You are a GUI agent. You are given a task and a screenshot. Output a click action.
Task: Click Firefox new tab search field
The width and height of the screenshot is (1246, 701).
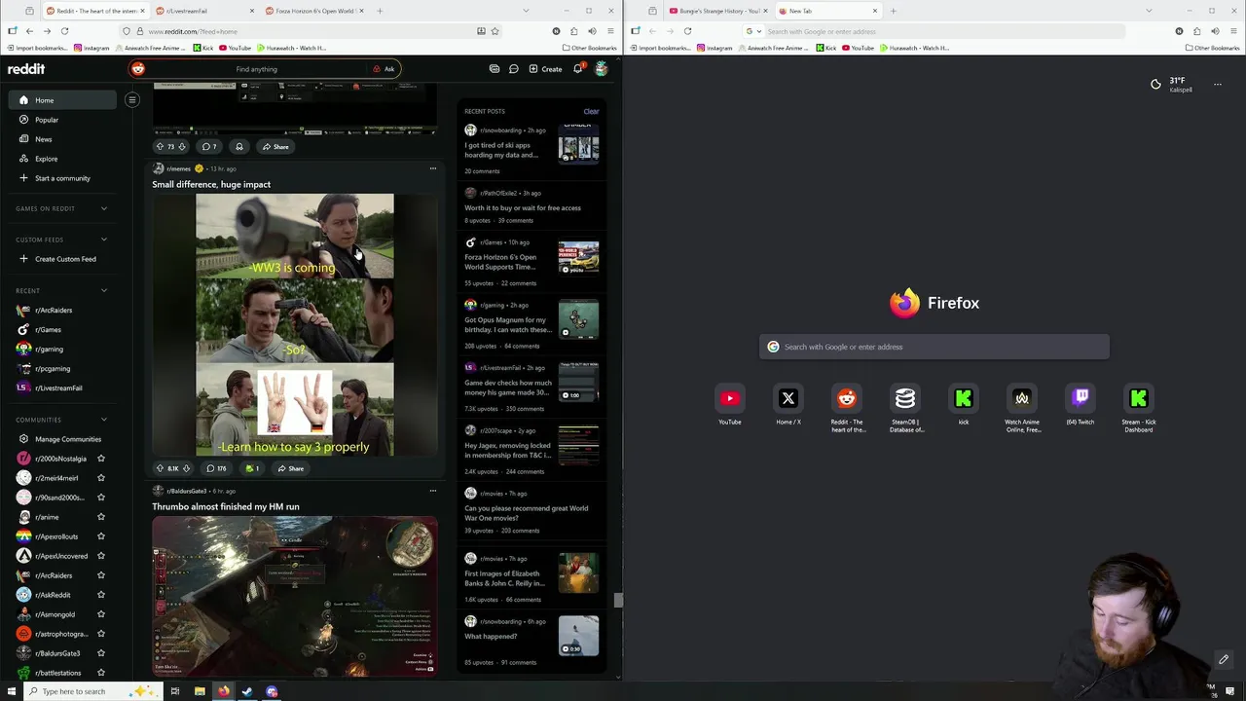coord(934,347)
